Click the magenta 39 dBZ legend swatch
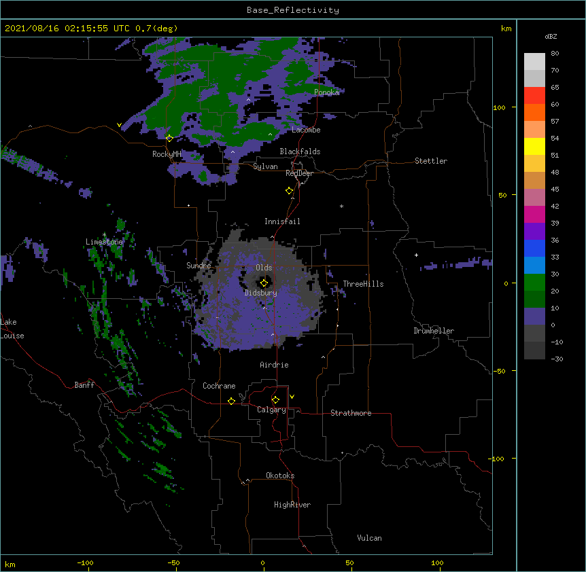Image resolution: width=586 pixels, height=572 pixels. (x=534, y=214)
